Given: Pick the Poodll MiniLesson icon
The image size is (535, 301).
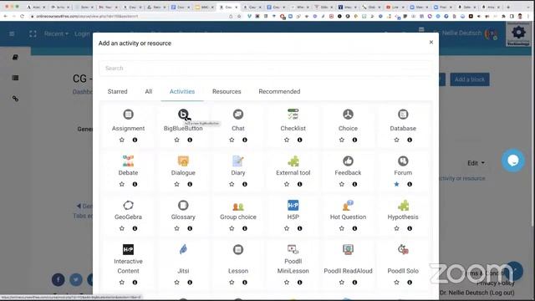Looking at the screenshot, I should [293, 249].
